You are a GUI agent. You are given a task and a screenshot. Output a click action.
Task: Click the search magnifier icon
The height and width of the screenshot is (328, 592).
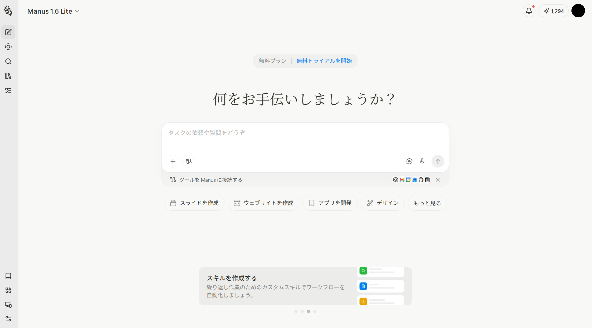tap(8, 62)
